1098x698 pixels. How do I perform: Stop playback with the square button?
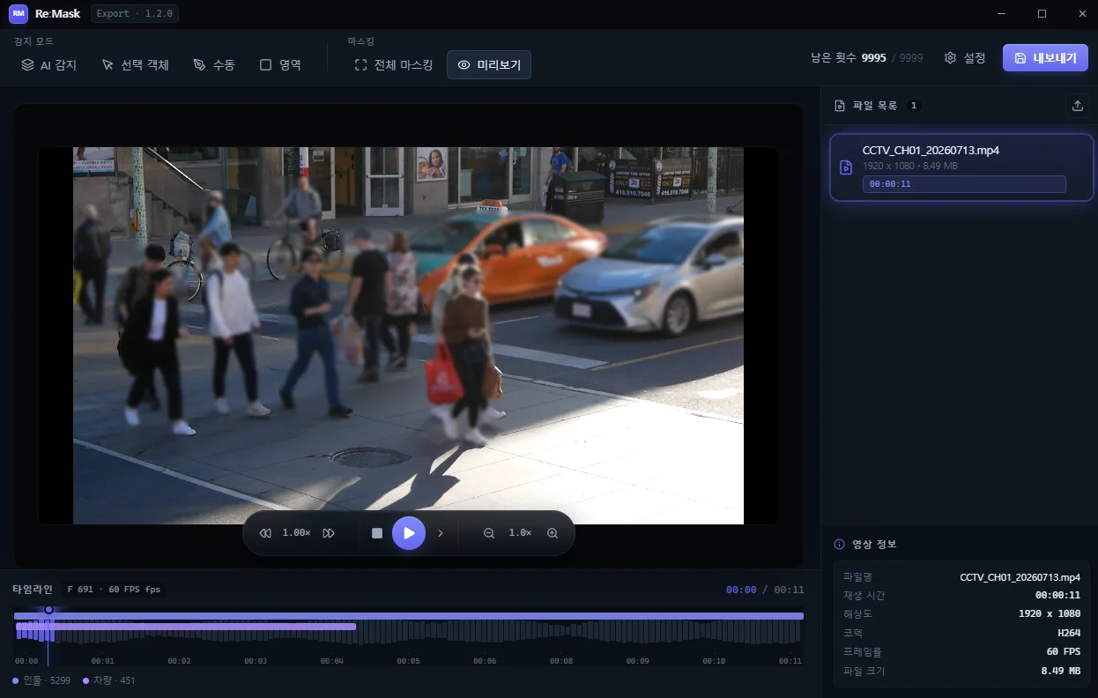coord(377,533)
